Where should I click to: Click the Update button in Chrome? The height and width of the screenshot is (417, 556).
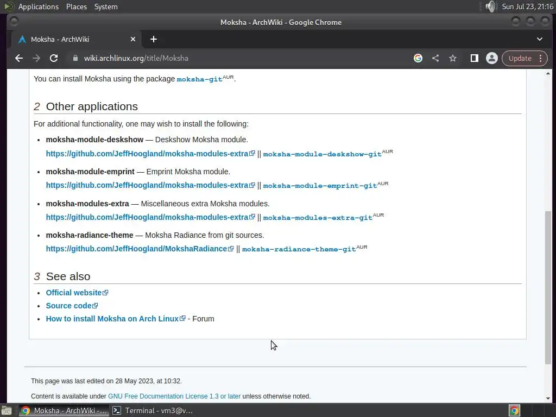[520, 58]
